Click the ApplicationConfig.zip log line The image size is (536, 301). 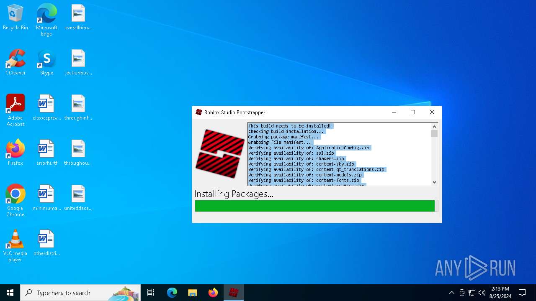click(x=309, y=148)
